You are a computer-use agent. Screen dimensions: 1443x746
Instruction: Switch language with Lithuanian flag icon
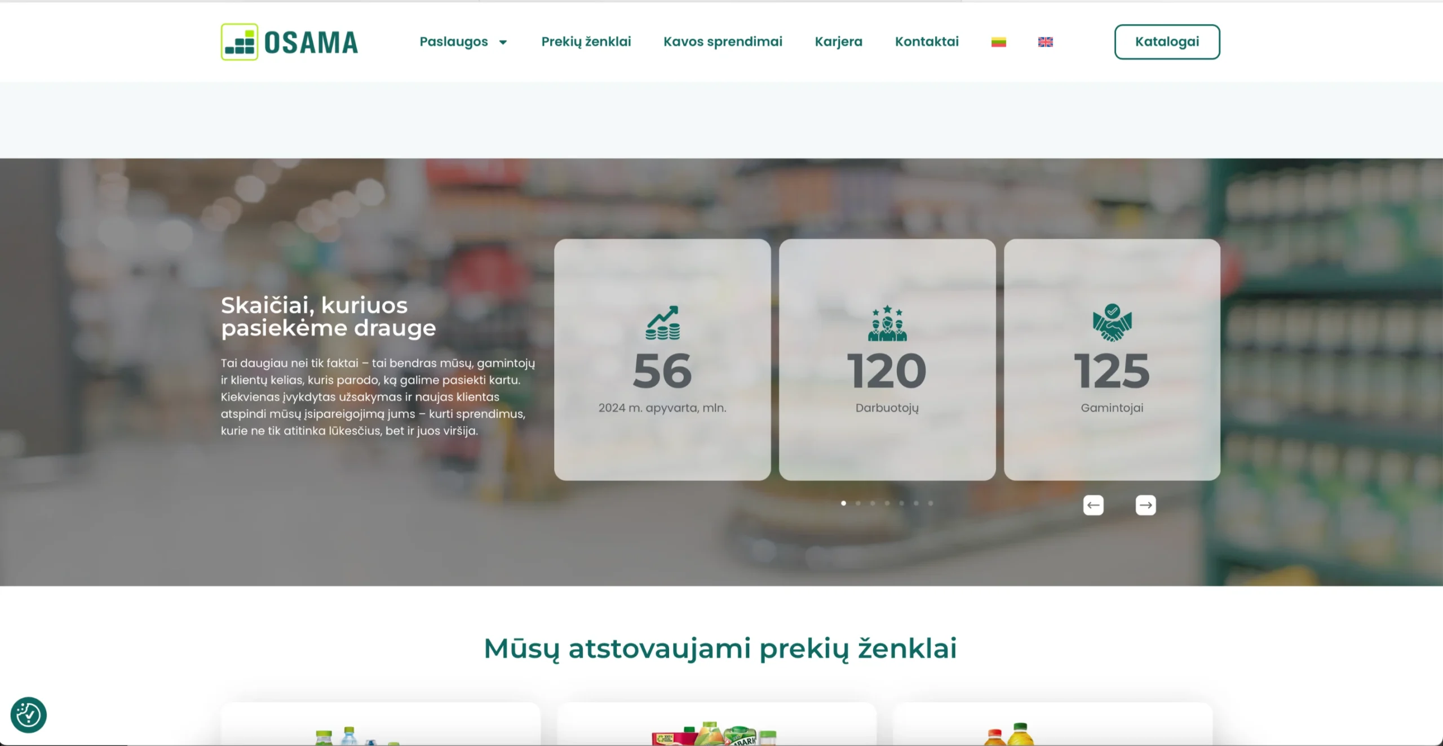[x=998, y=42]
